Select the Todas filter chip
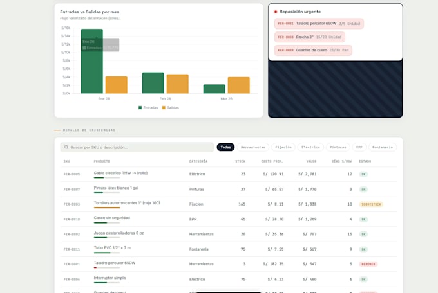 225,147
